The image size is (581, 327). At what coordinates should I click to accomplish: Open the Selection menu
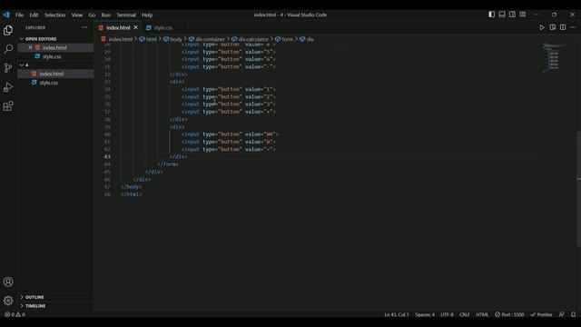(x=54, y=15)
